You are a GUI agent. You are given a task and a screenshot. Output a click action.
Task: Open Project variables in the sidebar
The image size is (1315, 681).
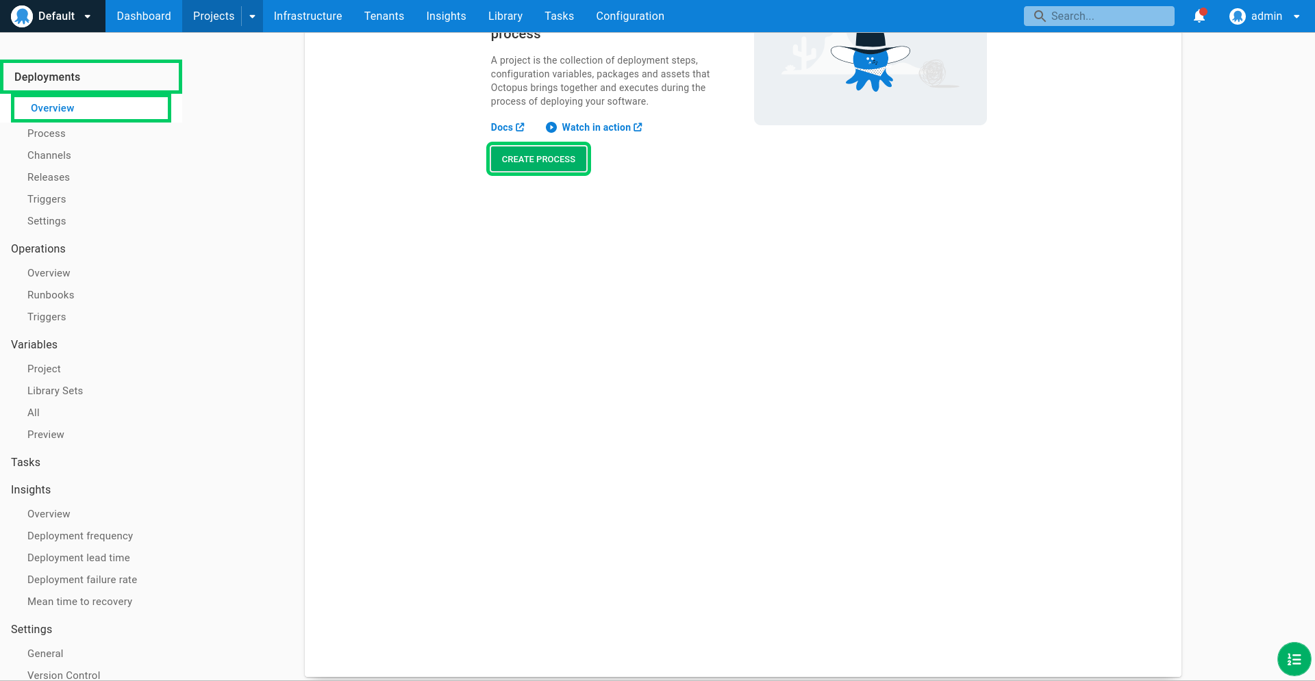pyautogui.click(x=44, y=369)
